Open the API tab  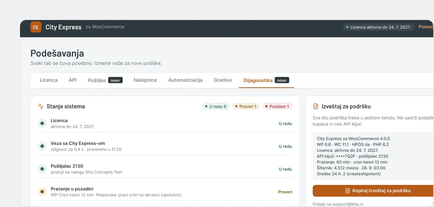point(73,80)
